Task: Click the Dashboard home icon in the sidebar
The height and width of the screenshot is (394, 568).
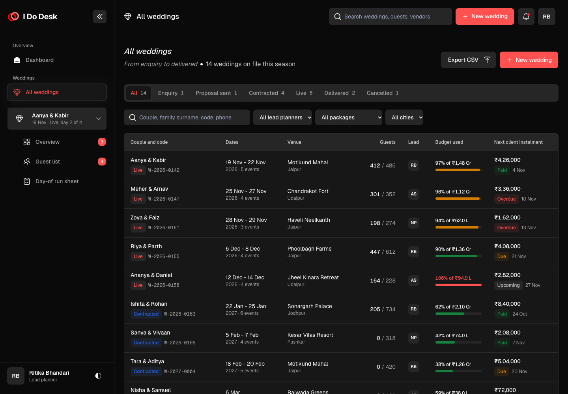Action: point(17,60)
